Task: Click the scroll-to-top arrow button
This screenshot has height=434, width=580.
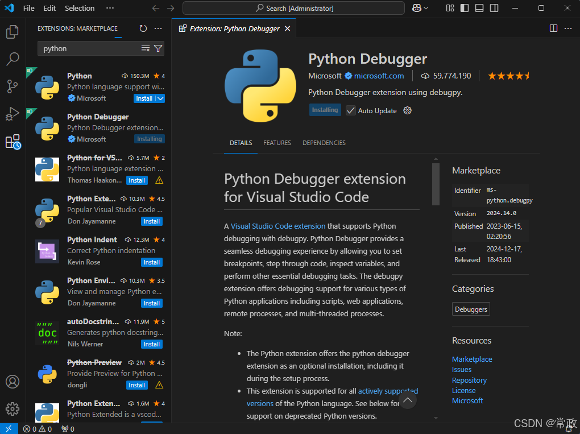Action: (x=408, y=400)
